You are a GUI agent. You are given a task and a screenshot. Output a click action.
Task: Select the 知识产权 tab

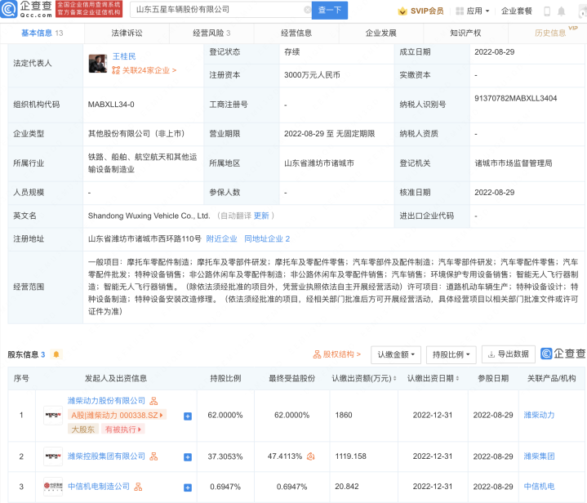(465, 33)
